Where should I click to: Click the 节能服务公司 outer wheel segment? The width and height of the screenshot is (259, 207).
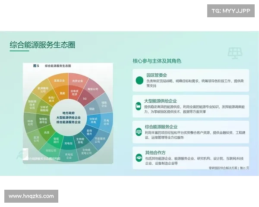tap(100, 140)
